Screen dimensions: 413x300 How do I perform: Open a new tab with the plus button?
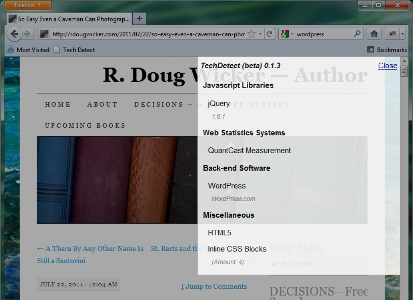click(x=139, y=19)
